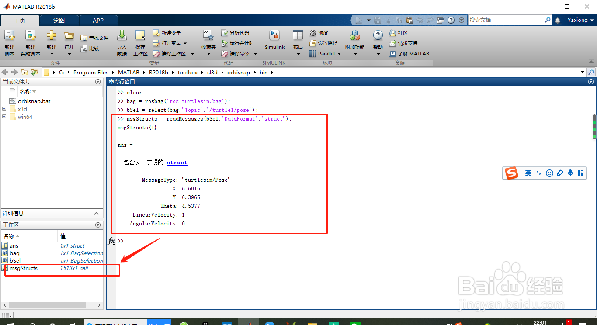597x325 pixels.
Task: Open a file with 打开 folder icon
Action: pyautogui.click(x=69, y=36)
